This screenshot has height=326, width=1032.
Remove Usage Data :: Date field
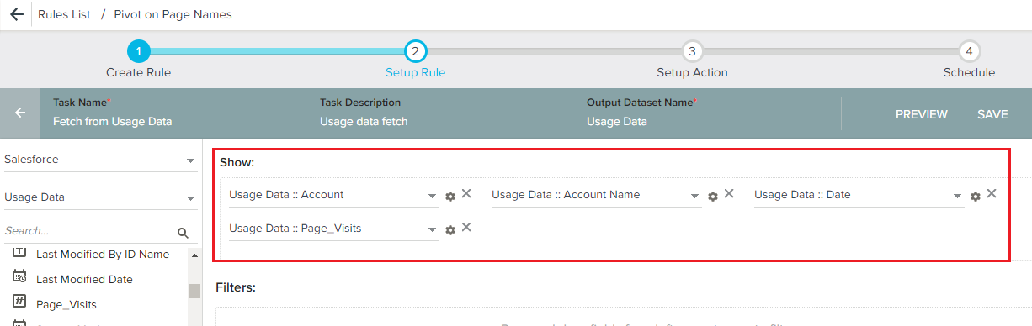click(x=992, y=193)
